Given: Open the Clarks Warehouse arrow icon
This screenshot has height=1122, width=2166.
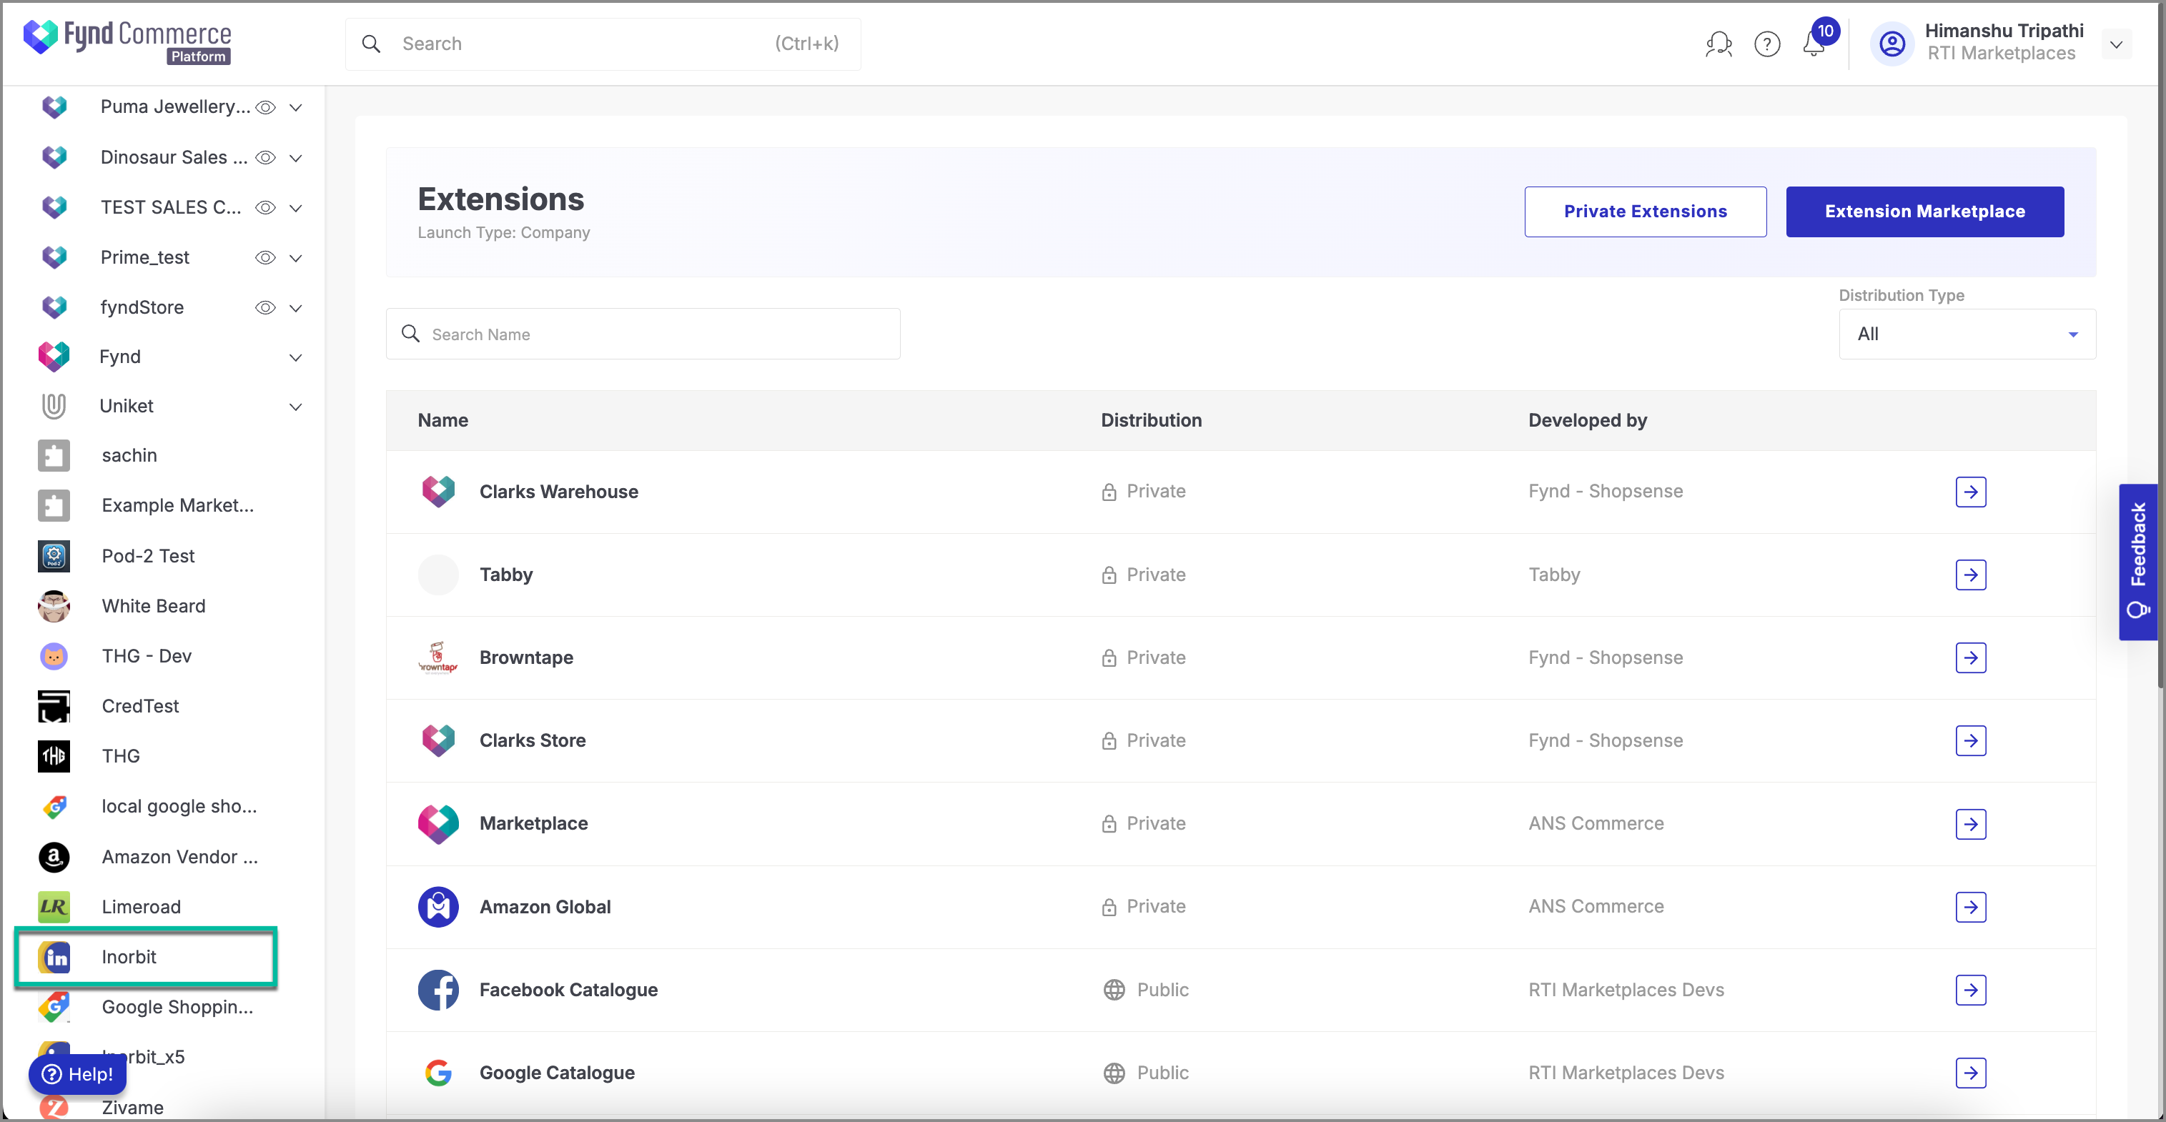Looking at the screenshot, I should pyautogui.click(x=1970, y=492).
